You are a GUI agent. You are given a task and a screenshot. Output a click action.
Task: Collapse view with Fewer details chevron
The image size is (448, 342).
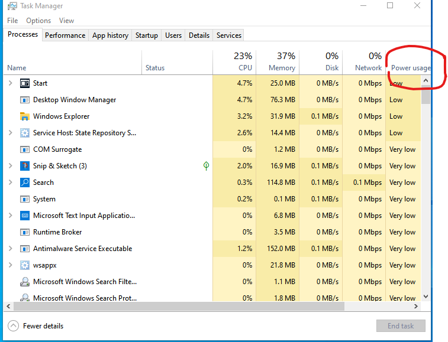click(x=13, y=325)
